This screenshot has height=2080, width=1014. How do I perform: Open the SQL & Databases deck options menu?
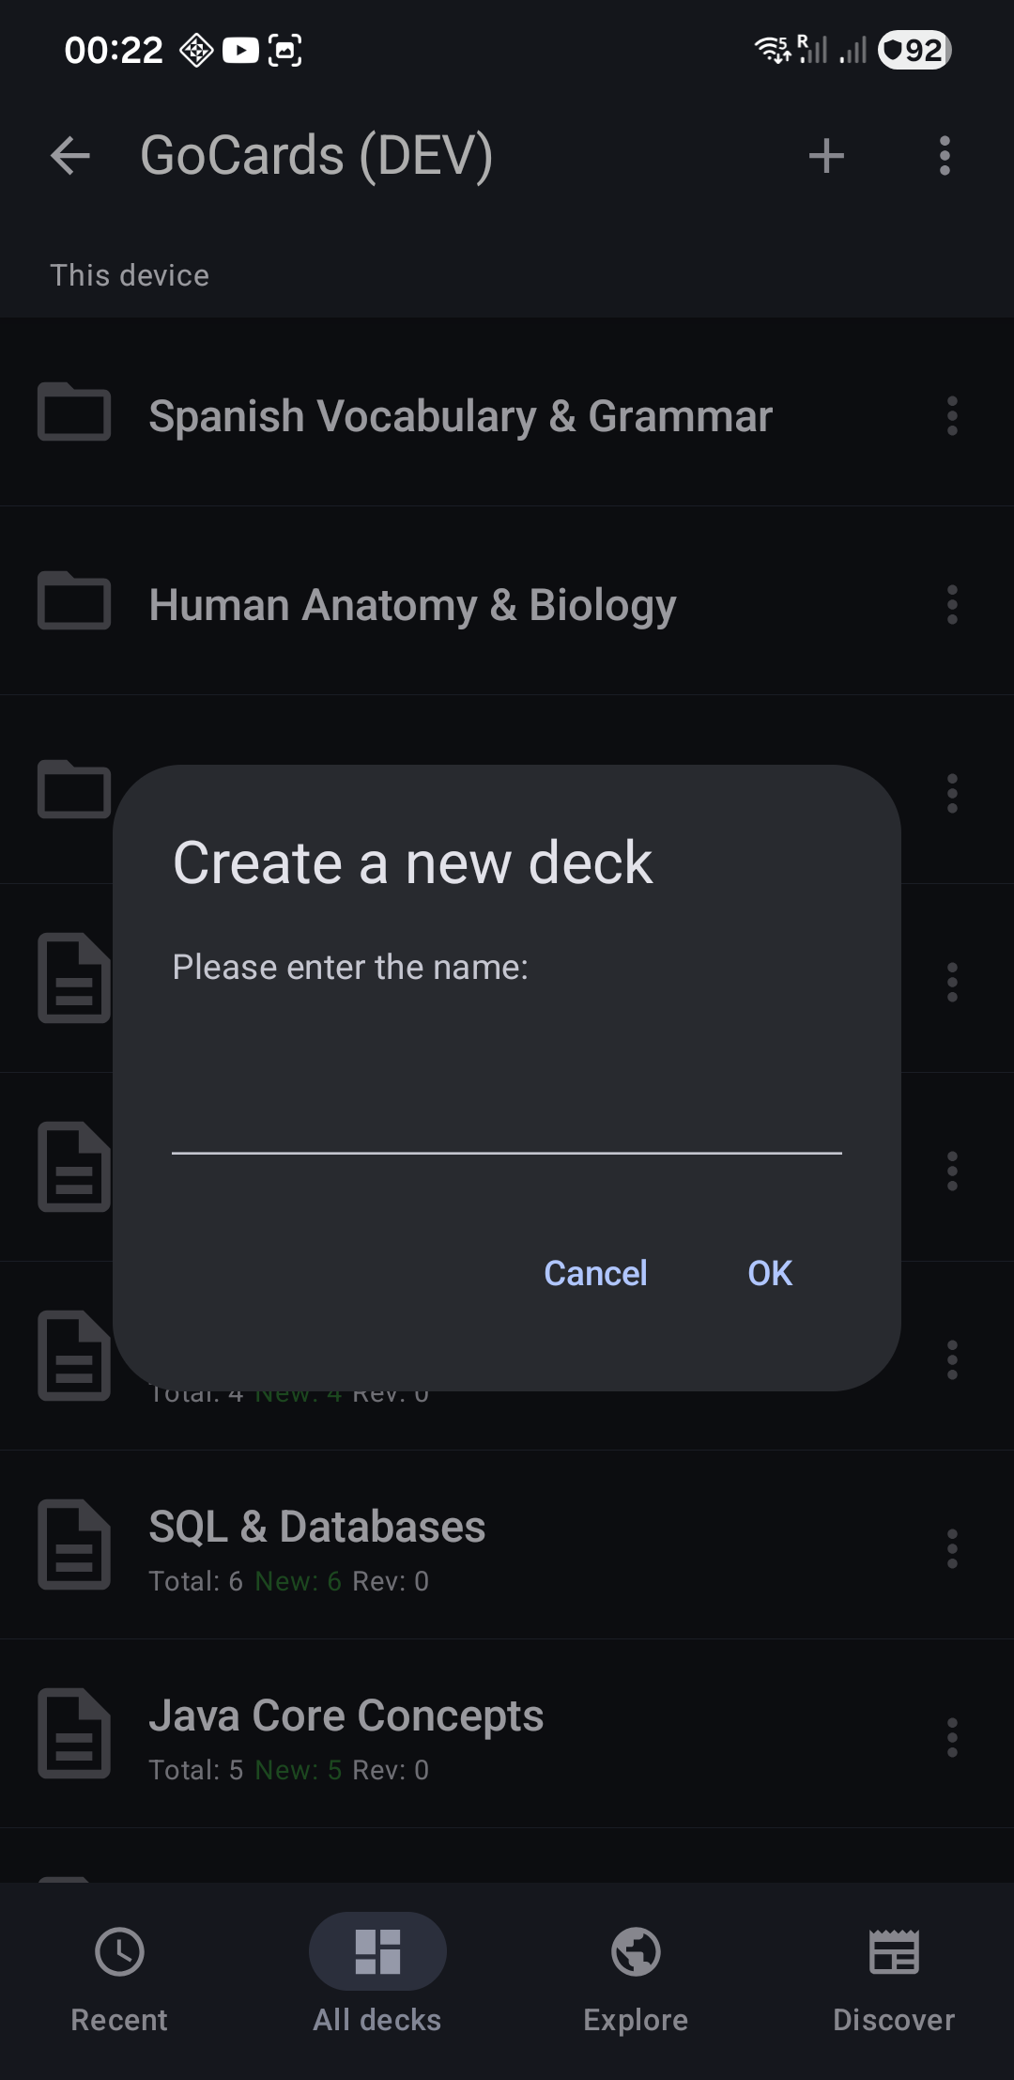coord(952,1548)
